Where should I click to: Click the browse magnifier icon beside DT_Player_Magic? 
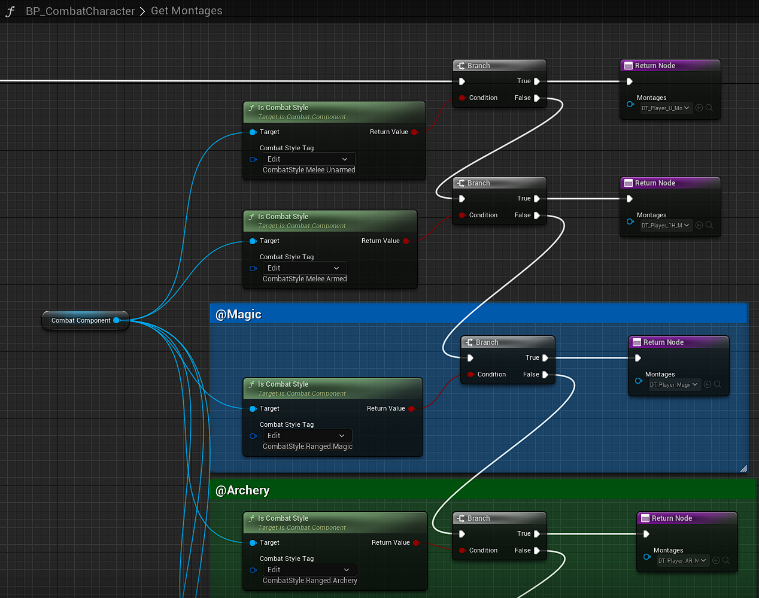click(718, 384)
